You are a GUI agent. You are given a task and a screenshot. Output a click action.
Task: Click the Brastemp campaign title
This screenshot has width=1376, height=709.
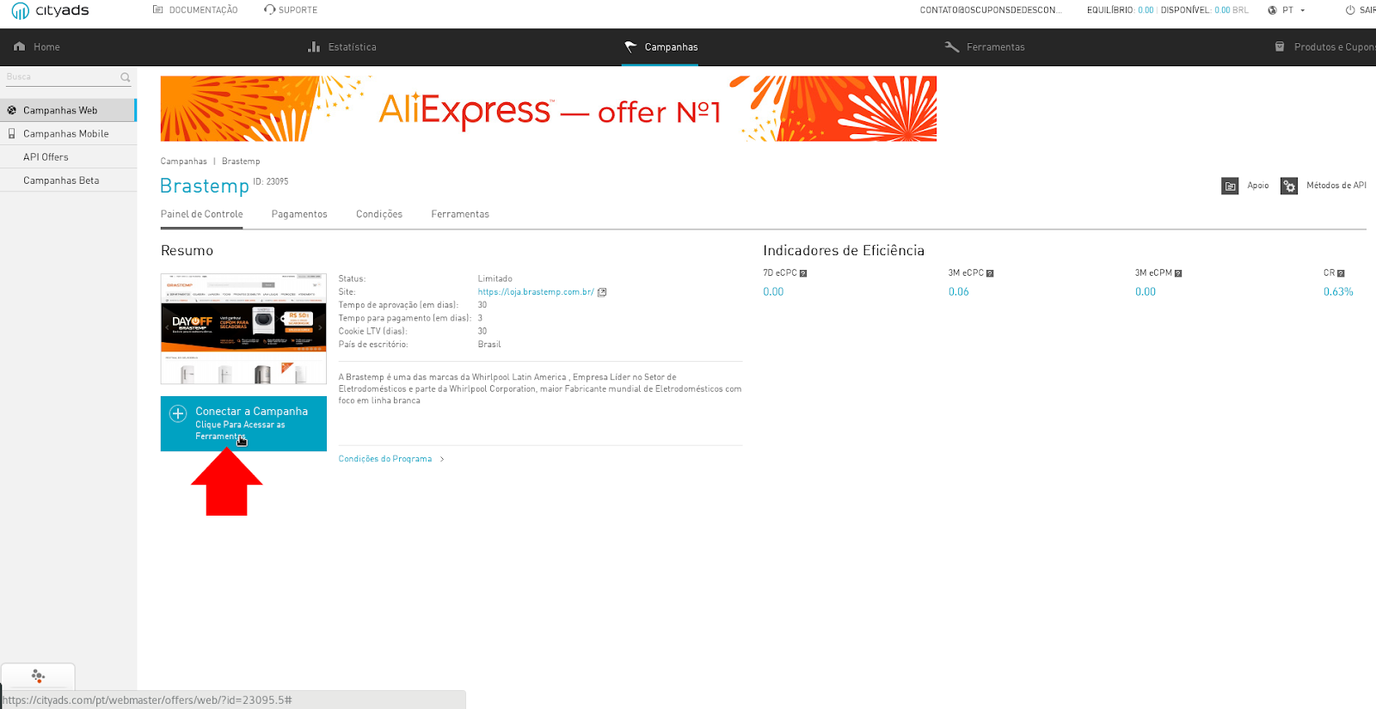[205, 186]
